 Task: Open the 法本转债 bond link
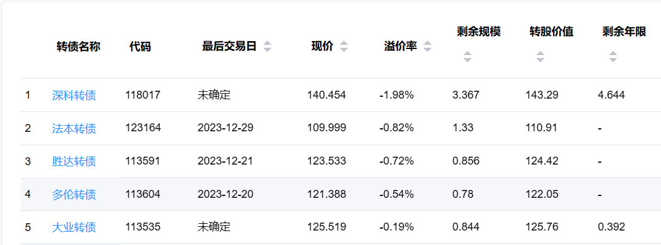(74, 128)
